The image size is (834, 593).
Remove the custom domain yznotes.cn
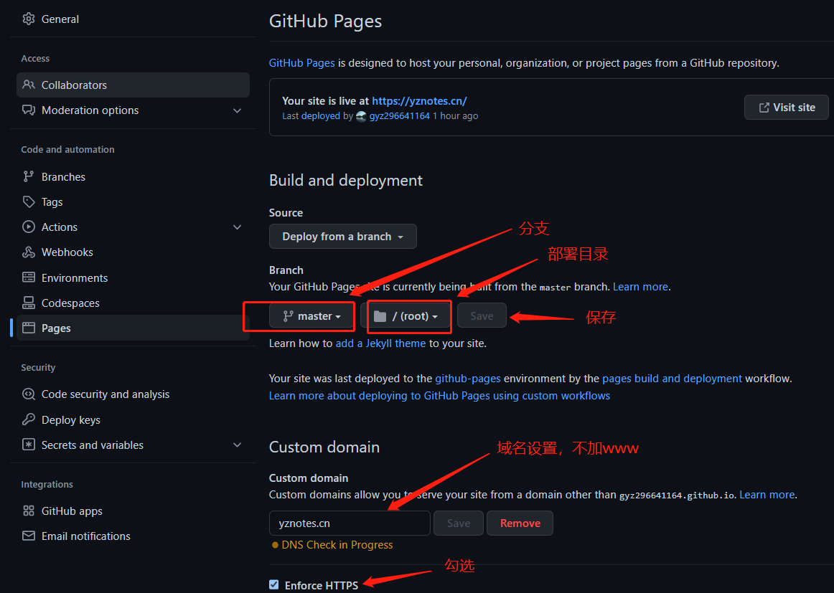point(520,523)
